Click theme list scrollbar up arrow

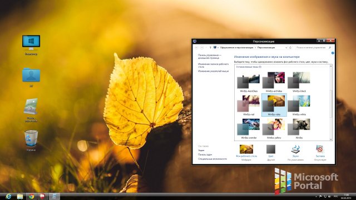330,66
